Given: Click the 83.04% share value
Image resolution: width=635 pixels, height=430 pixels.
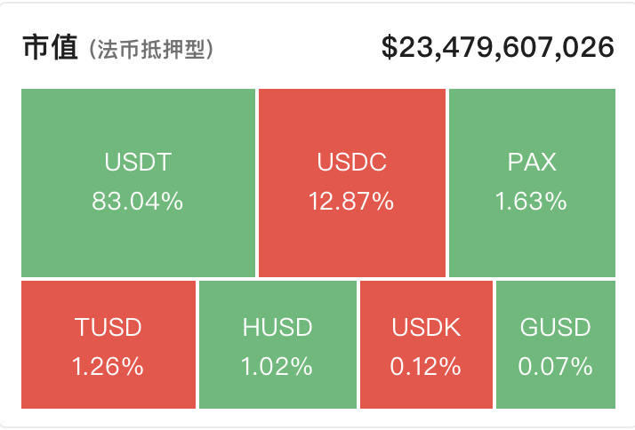Looking at the screenshot, I should [x=138, y=201].
